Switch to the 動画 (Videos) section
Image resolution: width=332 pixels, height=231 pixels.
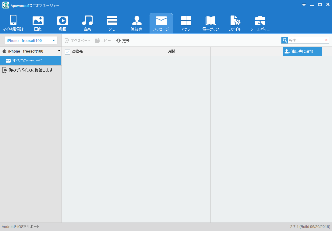(x=63, y=23)
